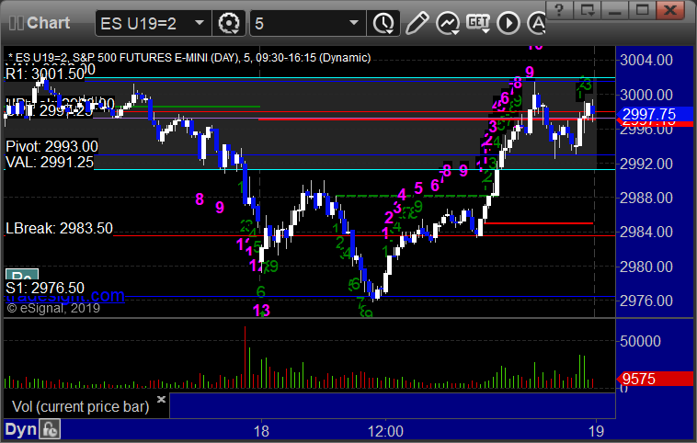Click the 2976.00 price axis label
697x443 pixels.
[x=646, y=301]
